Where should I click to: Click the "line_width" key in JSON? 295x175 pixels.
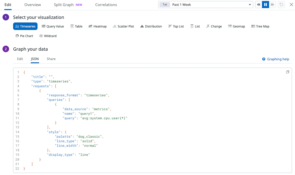tap(67, 145)
